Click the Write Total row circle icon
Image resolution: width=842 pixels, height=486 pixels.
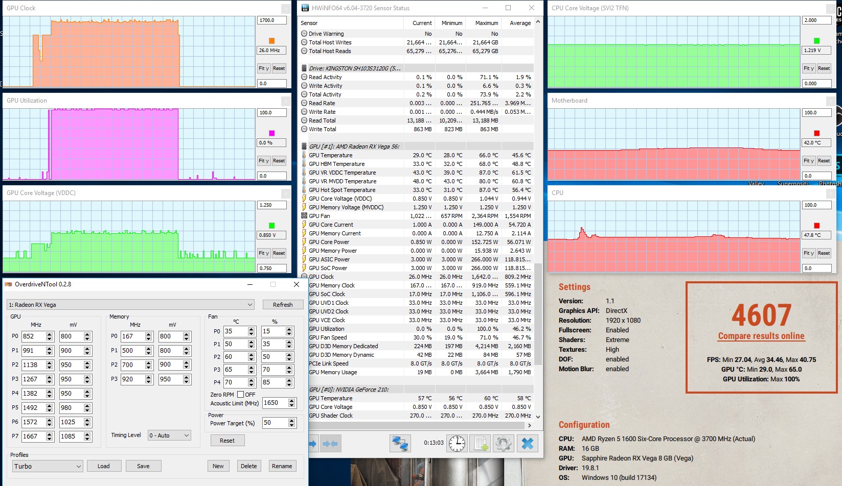[x=304, y=129]
